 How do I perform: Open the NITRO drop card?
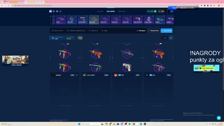coord(61,20)
